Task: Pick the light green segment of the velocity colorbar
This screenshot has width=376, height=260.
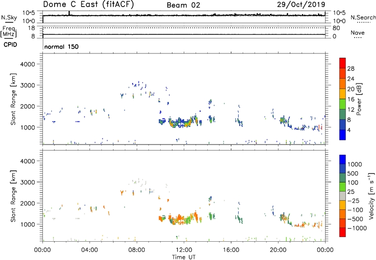Action: pyautogui.click(x=343, y=187)
